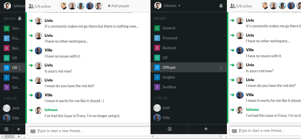
Task: Click the notification bell in right window header
Action: [x=221, y=6]
